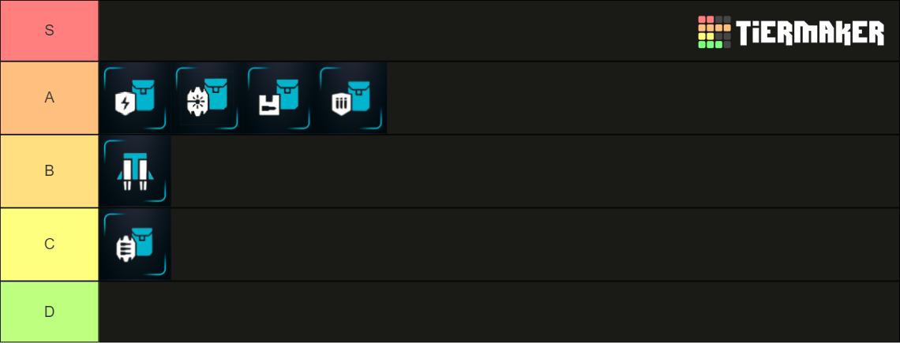This screenshot has width=900, height=343.
Task: Click red top row of TierMaker grid logo
Action: [706, 20]
